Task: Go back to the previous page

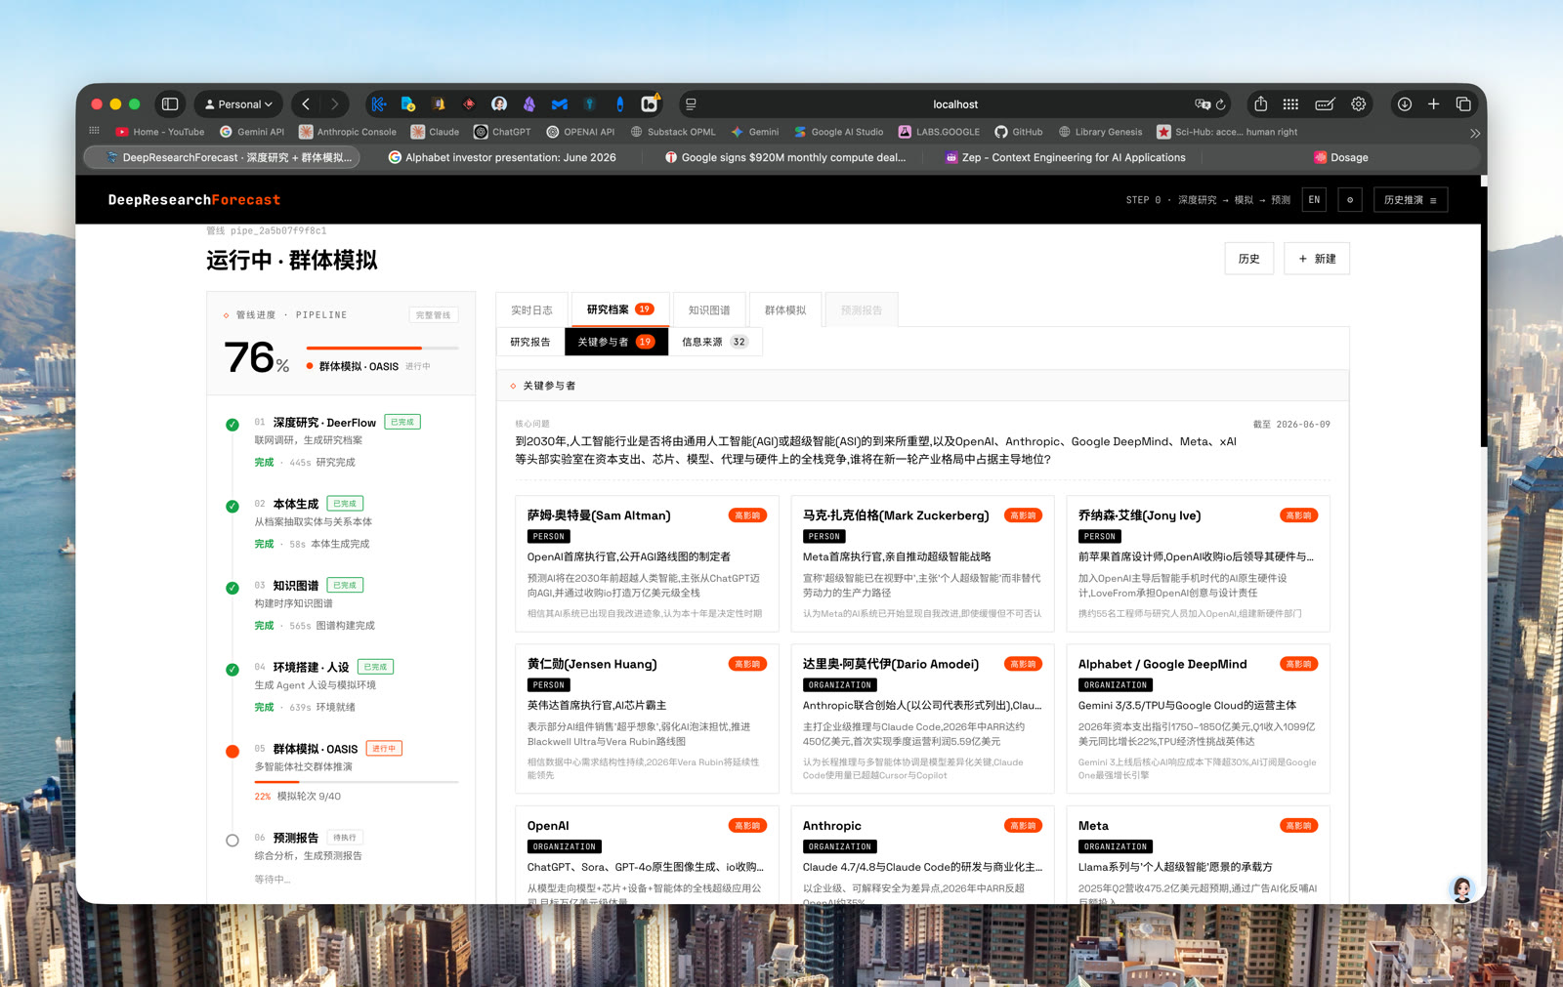Action: click(x=306, y=104)
